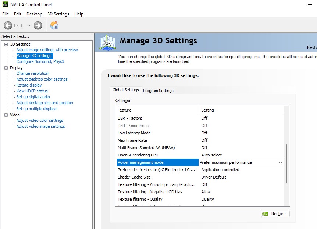Click the Application-controlled setting value
This screenshot has width=317, height=229.
click(220, 170)
